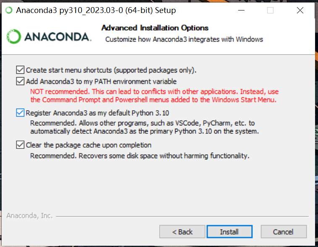The height and width of the screenshot is (247, 318).
Task: Click the Advanced Installation Options heading
Action: pos(155,28)
